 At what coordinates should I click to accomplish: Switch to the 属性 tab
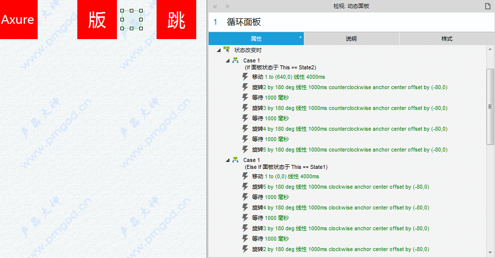pos(256,39)
